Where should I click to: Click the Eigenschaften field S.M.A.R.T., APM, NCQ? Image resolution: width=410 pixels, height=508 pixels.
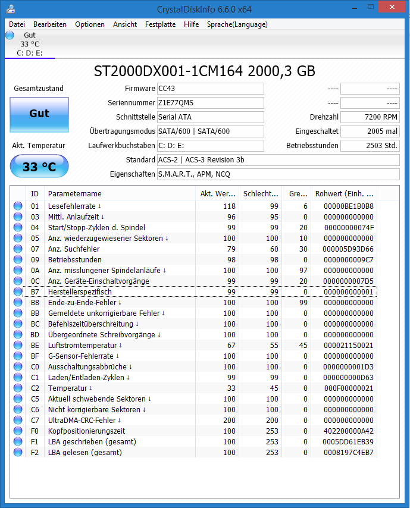(x=278, y=174)
